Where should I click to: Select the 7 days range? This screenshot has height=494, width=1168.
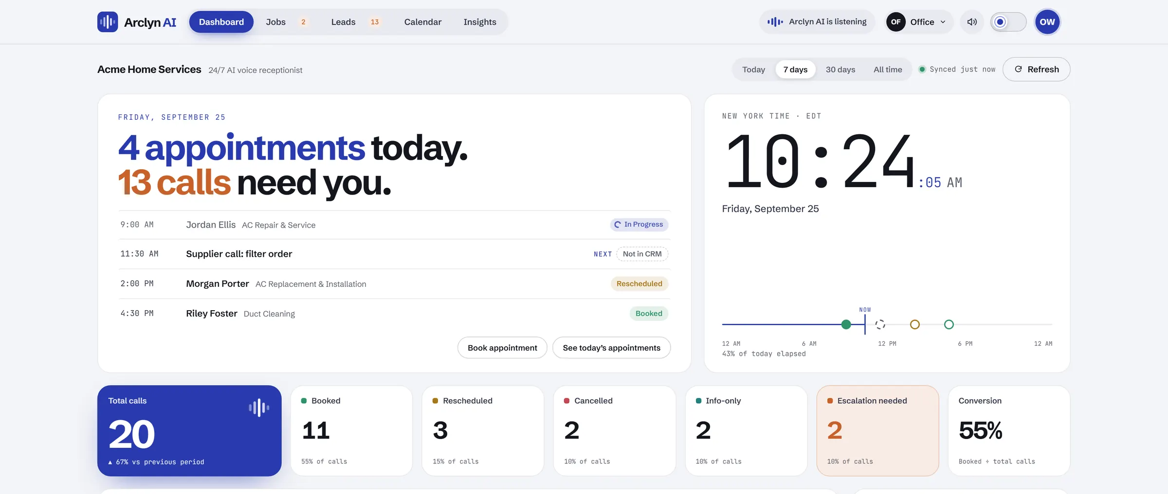[x=795, y=70]
